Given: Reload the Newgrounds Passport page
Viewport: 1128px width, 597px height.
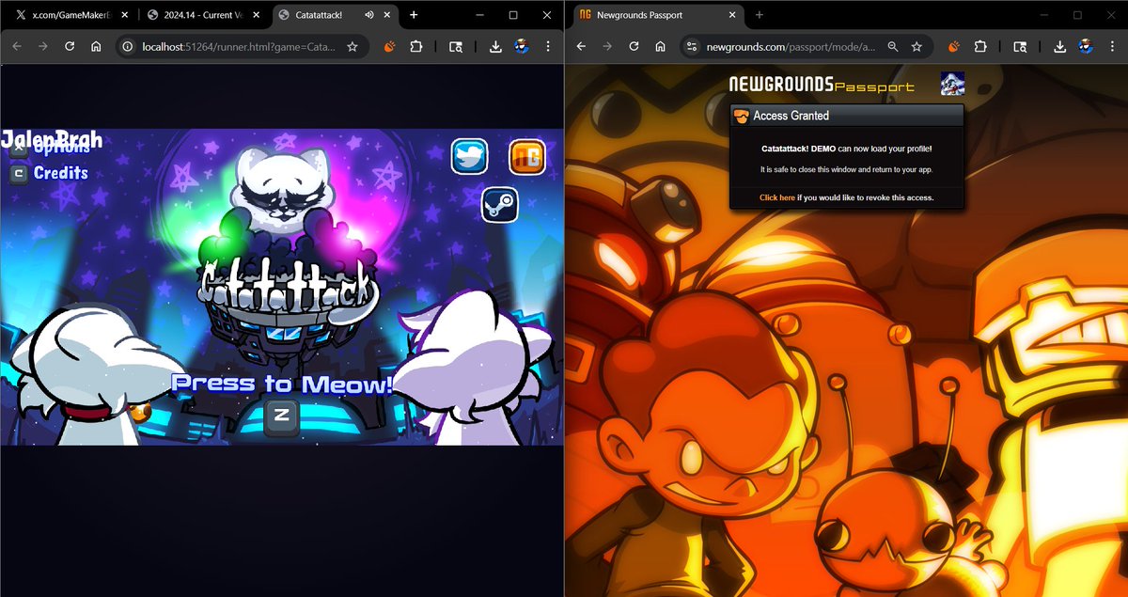Looking at the screenshot, I should pos(634,46).
